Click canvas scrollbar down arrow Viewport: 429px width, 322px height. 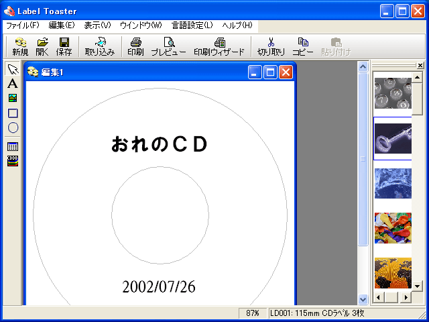point(363,299)
